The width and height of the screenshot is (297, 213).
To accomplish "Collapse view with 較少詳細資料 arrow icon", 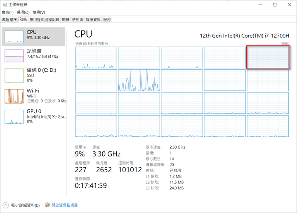I will pyautogui.click(x=6, y=205).
